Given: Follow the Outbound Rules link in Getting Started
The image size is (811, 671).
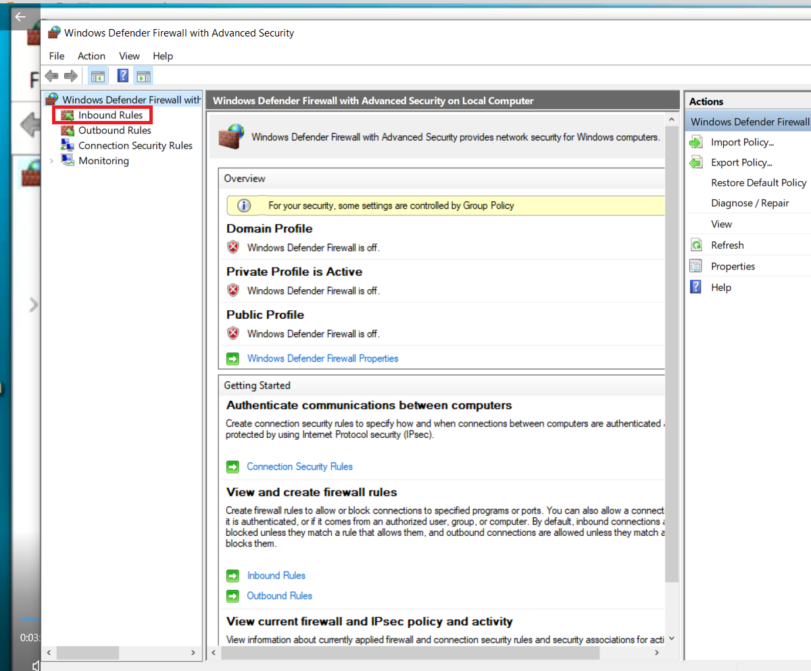Looking at the screenshot, I should pos(280,596).
